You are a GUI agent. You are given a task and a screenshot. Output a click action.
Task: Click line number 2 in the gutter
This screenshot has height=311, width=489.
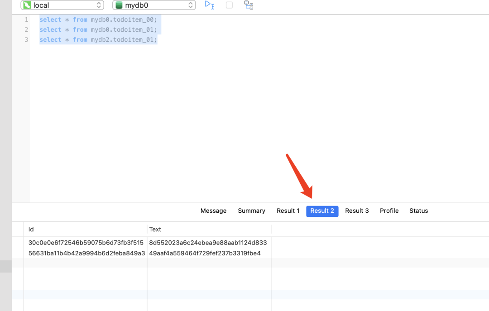pyautogui.click(x=26, y=29)
